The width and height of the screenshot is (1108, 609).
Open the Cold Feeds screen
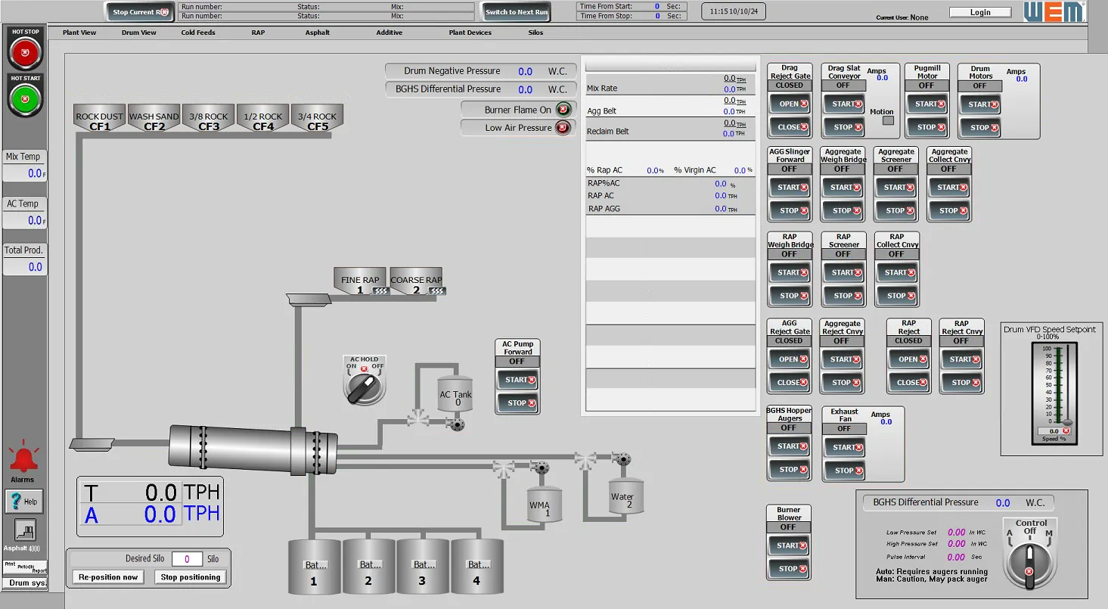pos(197,33)
